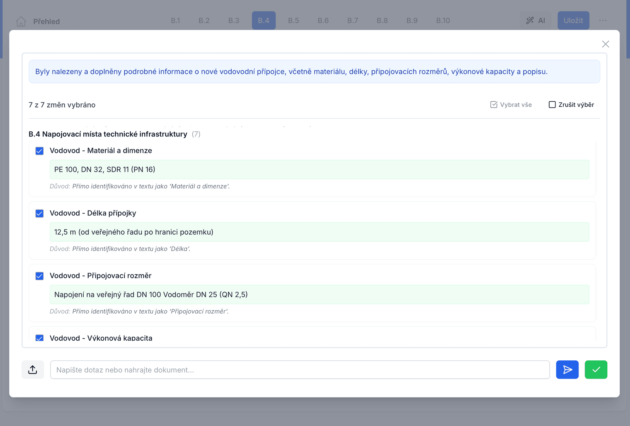Screen dimensions: 630x426
Task: Uncheck Vodovod - Připojovací rozměr
Action: 39,276
